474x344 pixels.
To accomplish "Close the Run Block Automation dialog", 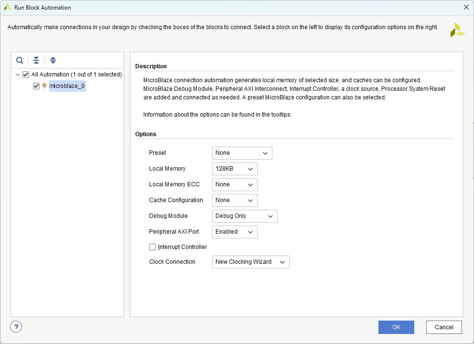I will [466, 7].
